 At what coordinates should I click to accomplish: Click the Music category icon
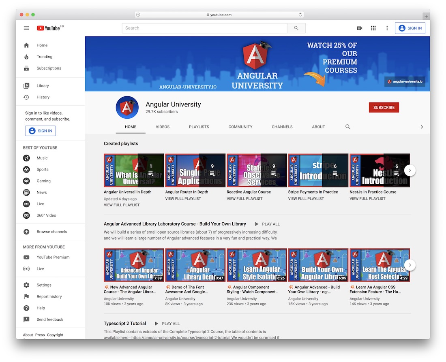tap(26, 158)
